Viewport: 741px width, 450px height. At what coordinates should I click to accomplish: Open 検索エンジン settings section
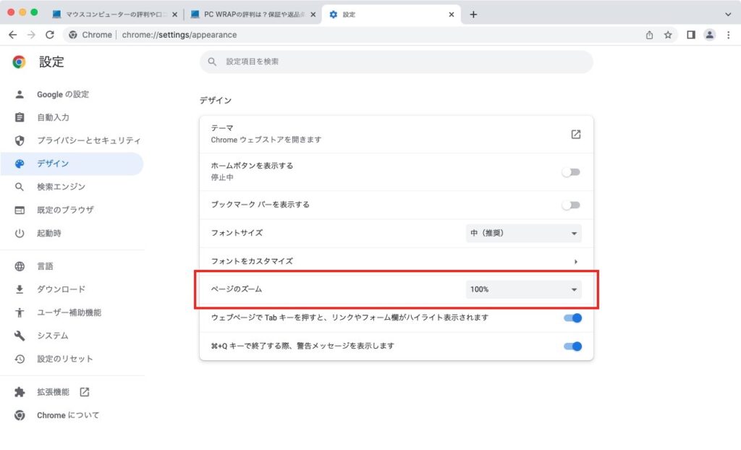tap(61, 187)
